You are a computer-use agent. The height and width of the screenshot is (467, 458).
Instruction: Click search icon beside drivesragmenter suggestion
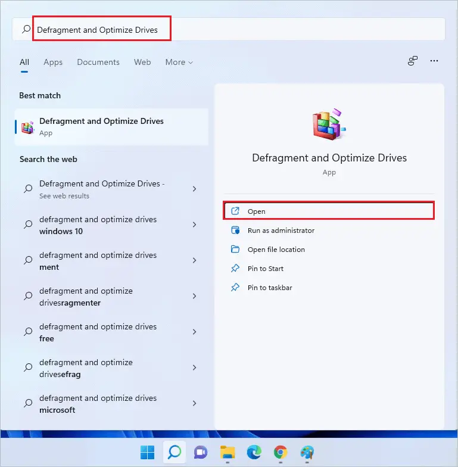pyautogui.click(x=28, y=295)
